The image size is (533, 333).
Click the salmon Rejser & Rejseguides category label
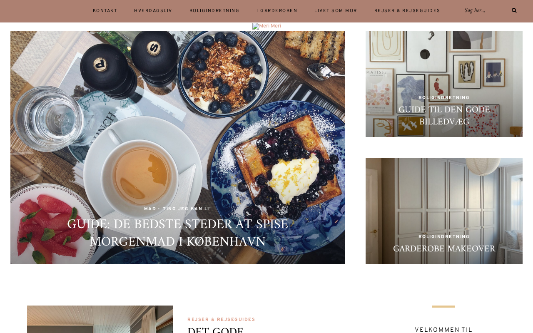[x=221, y=320]
